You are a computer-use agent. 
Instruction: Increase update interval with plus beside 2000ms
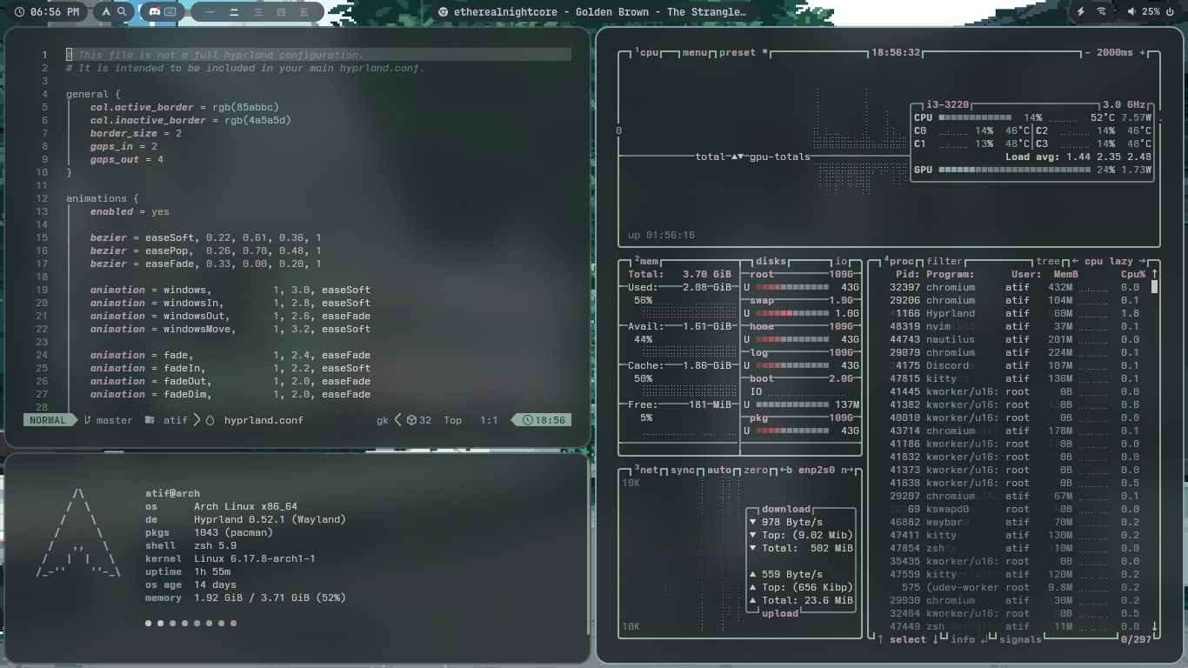[1142, 52]
